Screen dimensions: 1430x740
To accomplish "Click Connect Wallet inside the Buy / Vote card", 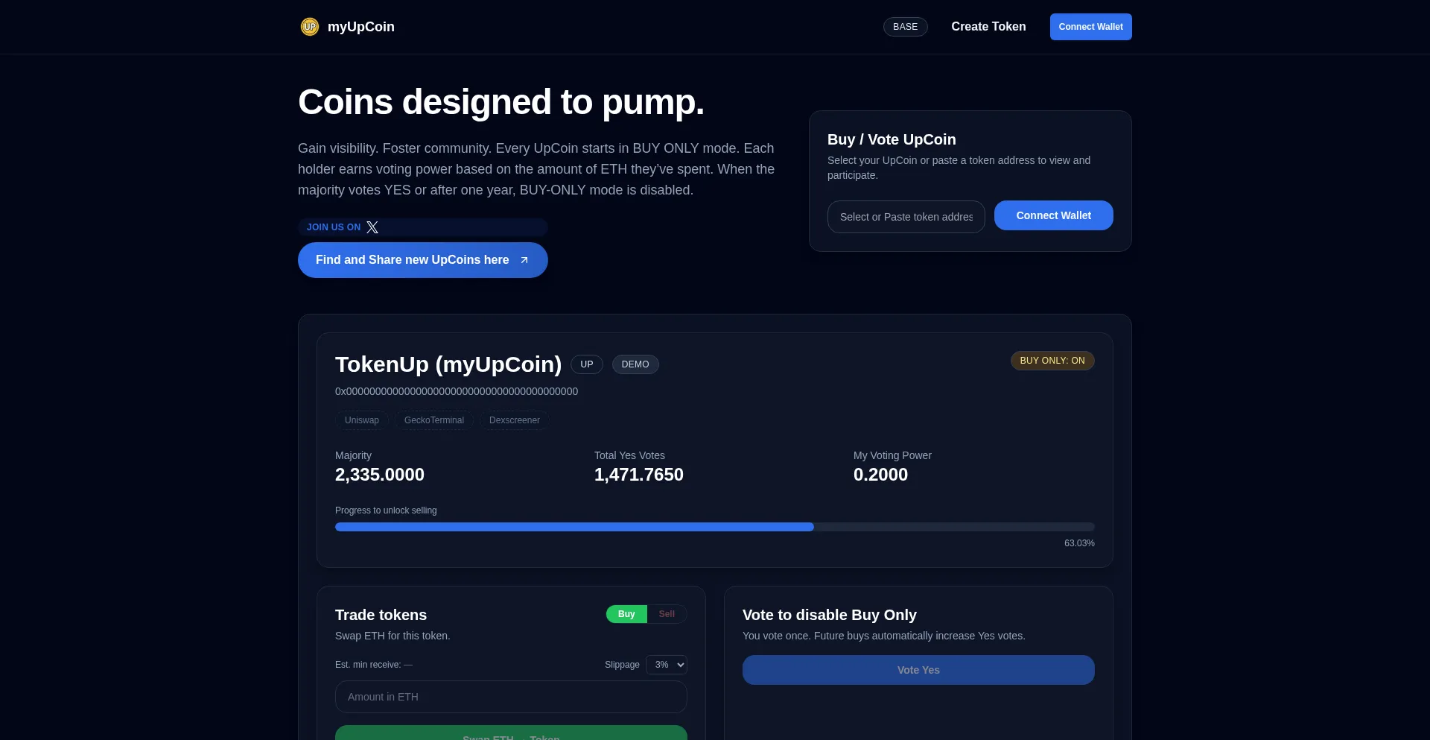I will (1053, 215).
